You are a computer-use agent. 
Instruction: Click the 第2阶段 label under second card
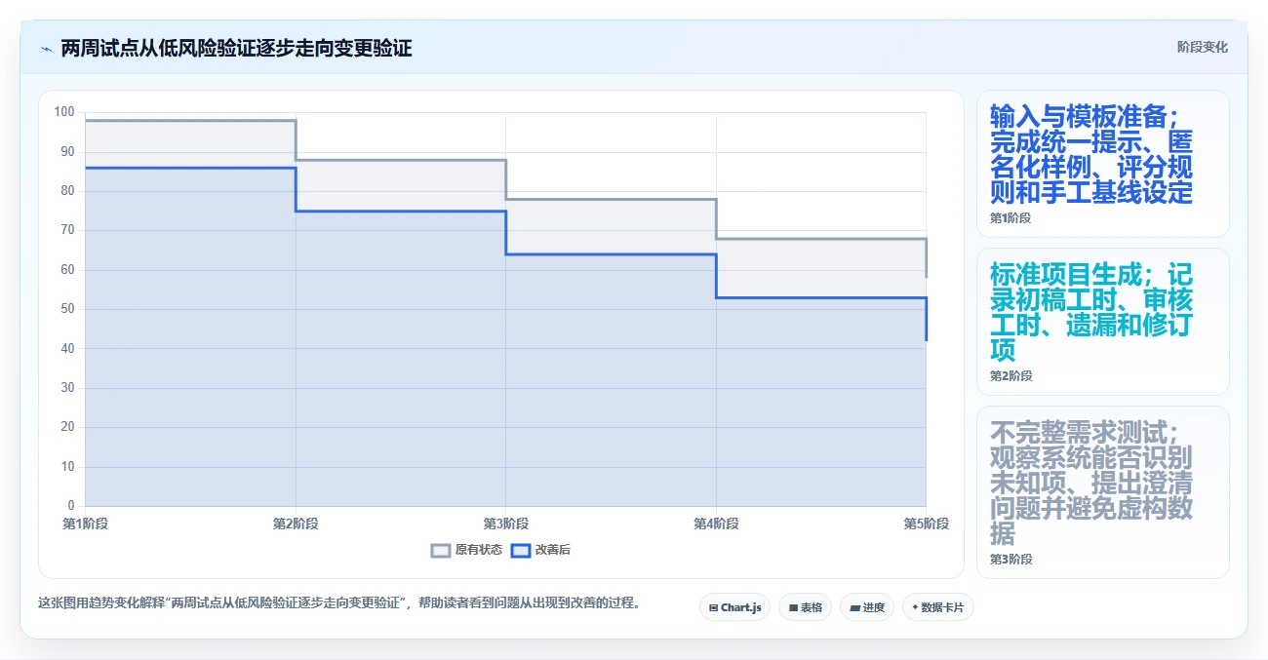tap(1010, 376)
